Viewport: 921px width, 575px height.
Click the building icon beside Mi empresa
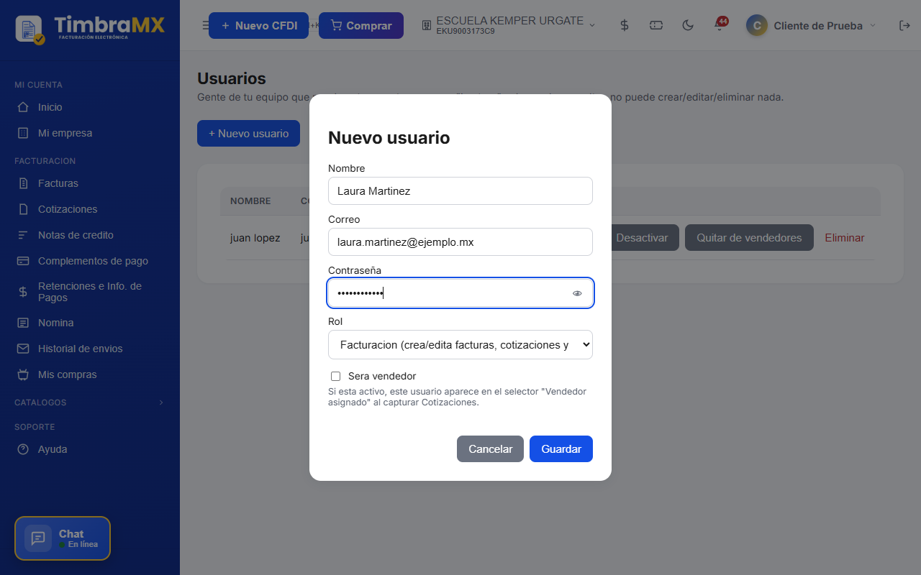tap(23, 133)
